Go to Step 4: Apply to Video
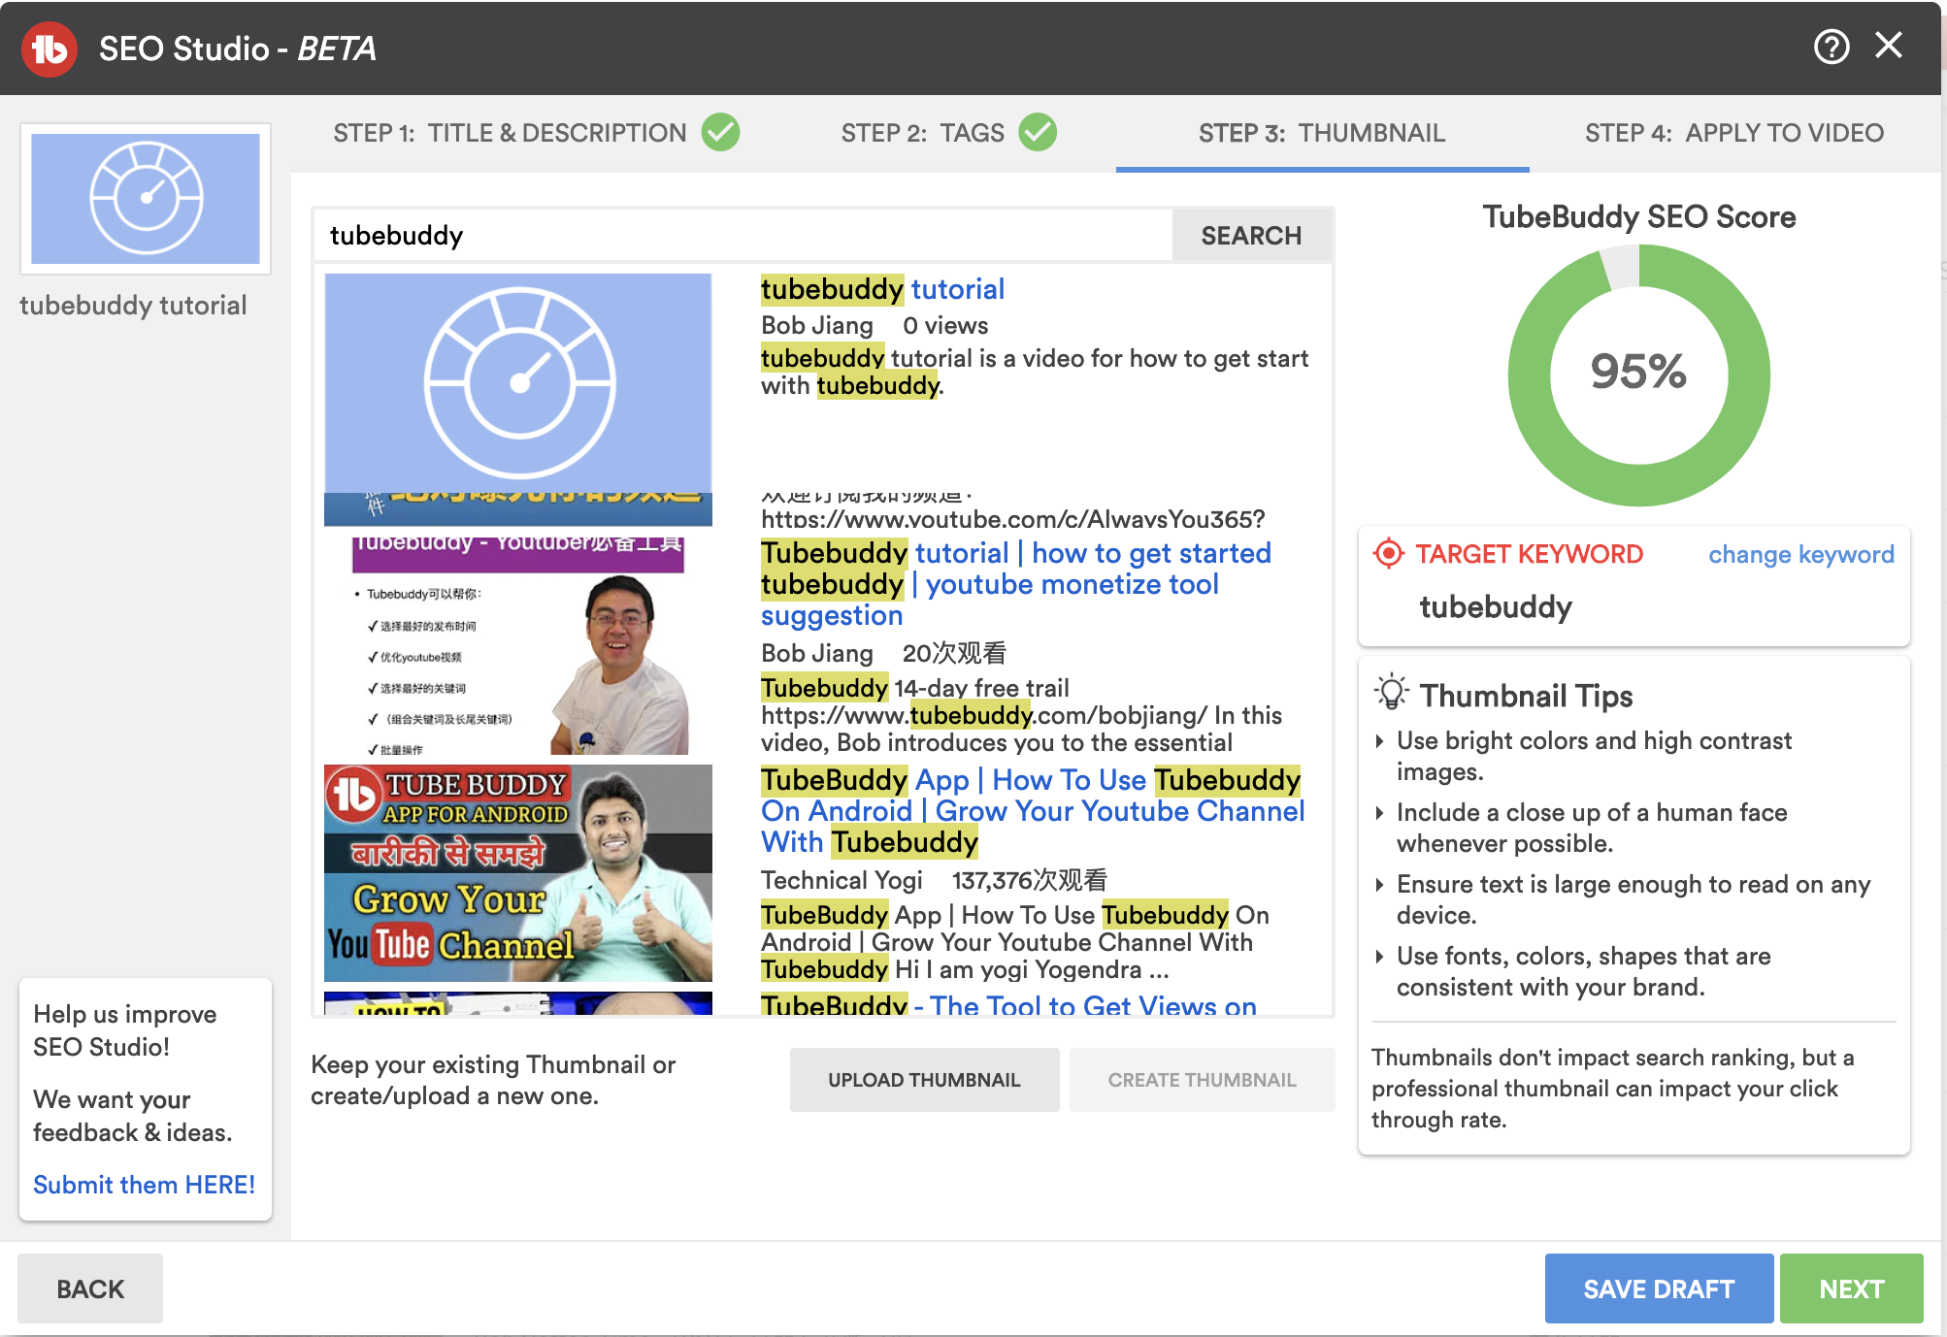 (1734, 133)
